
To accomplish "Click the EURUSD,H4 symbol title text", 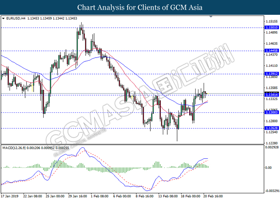I will tap(16, 18).
